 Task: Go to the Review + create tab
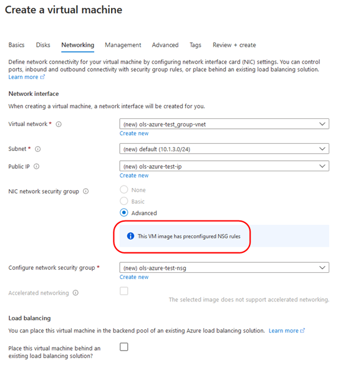coord(234,45)
